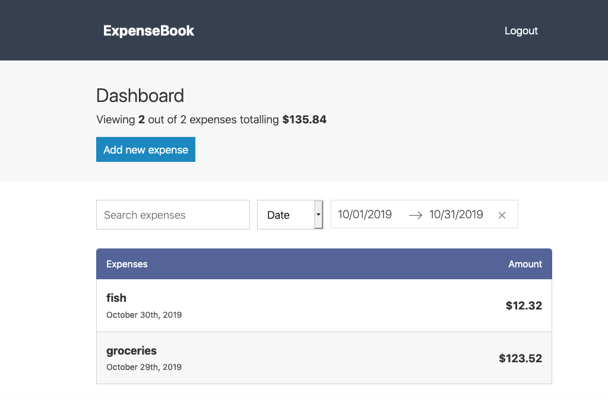Log out using the Logout button
The image size is (608, 402).
coord(521,31)
